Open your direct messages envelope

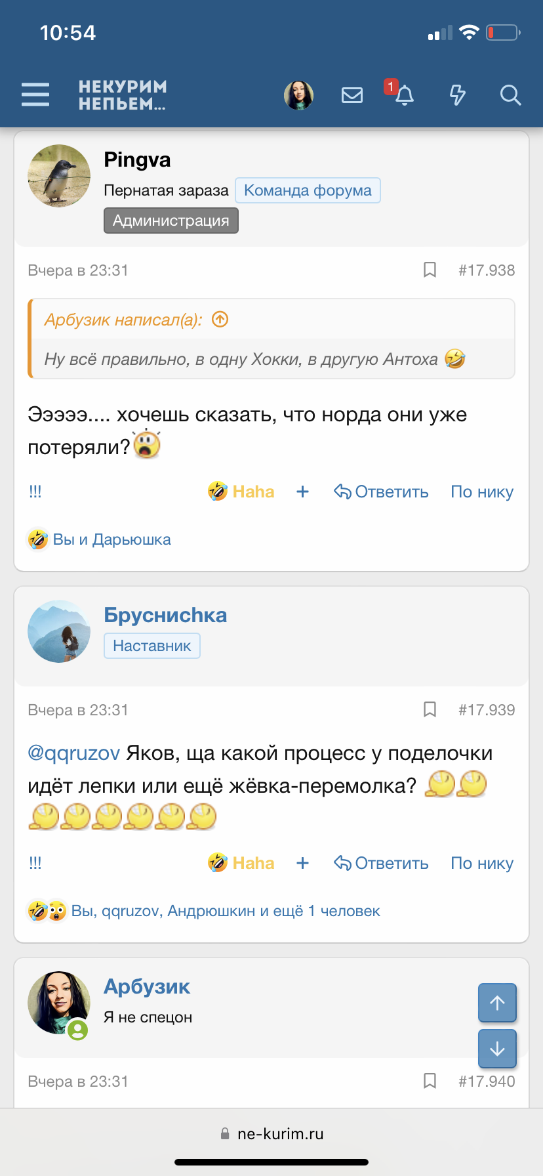pyautogui.click(x=352, y=94)
